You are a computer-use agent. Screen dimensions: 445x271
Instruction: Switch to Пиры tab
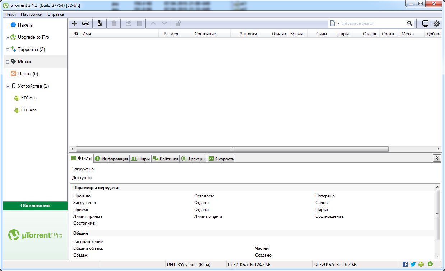[140, 159]
